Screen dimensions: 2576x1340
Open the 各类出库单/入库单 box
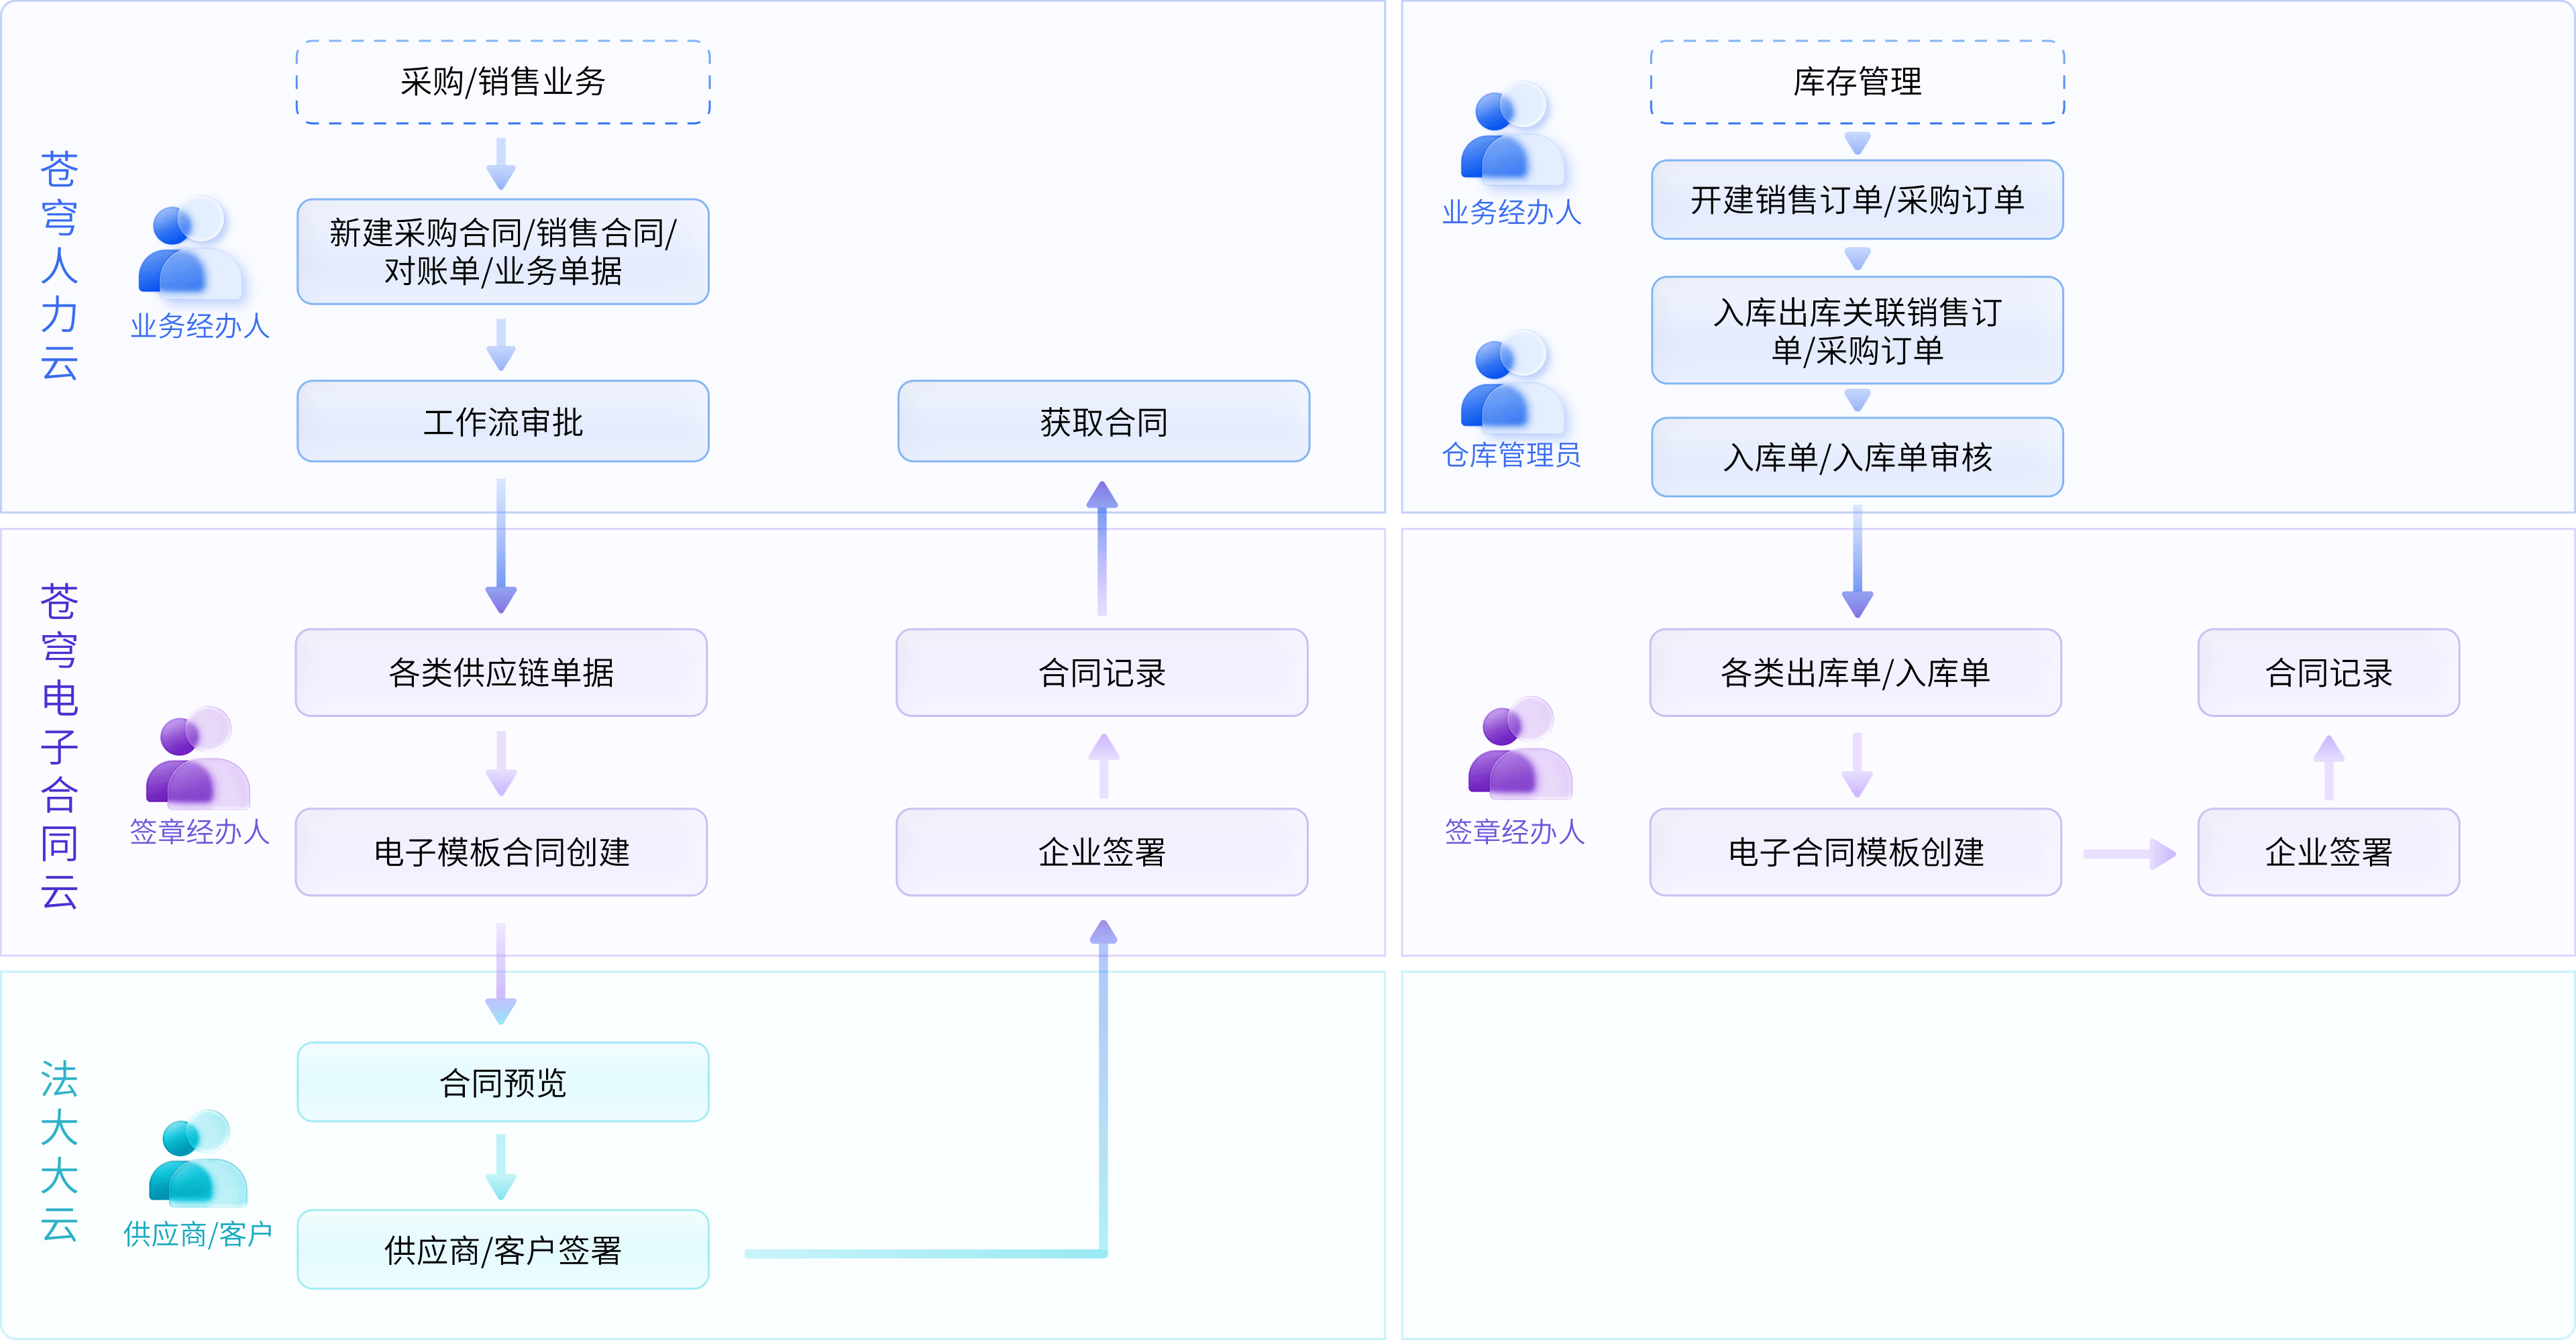pyautogui.click(x=1855, y=672)
